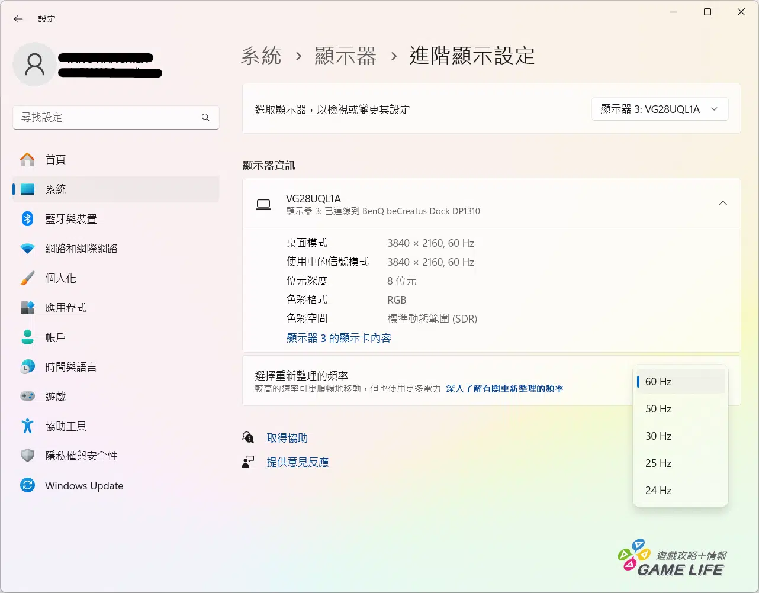This screenshot has width=759, height=593.
Task: Click the search magnifier icon
Action: coord(205,118)
